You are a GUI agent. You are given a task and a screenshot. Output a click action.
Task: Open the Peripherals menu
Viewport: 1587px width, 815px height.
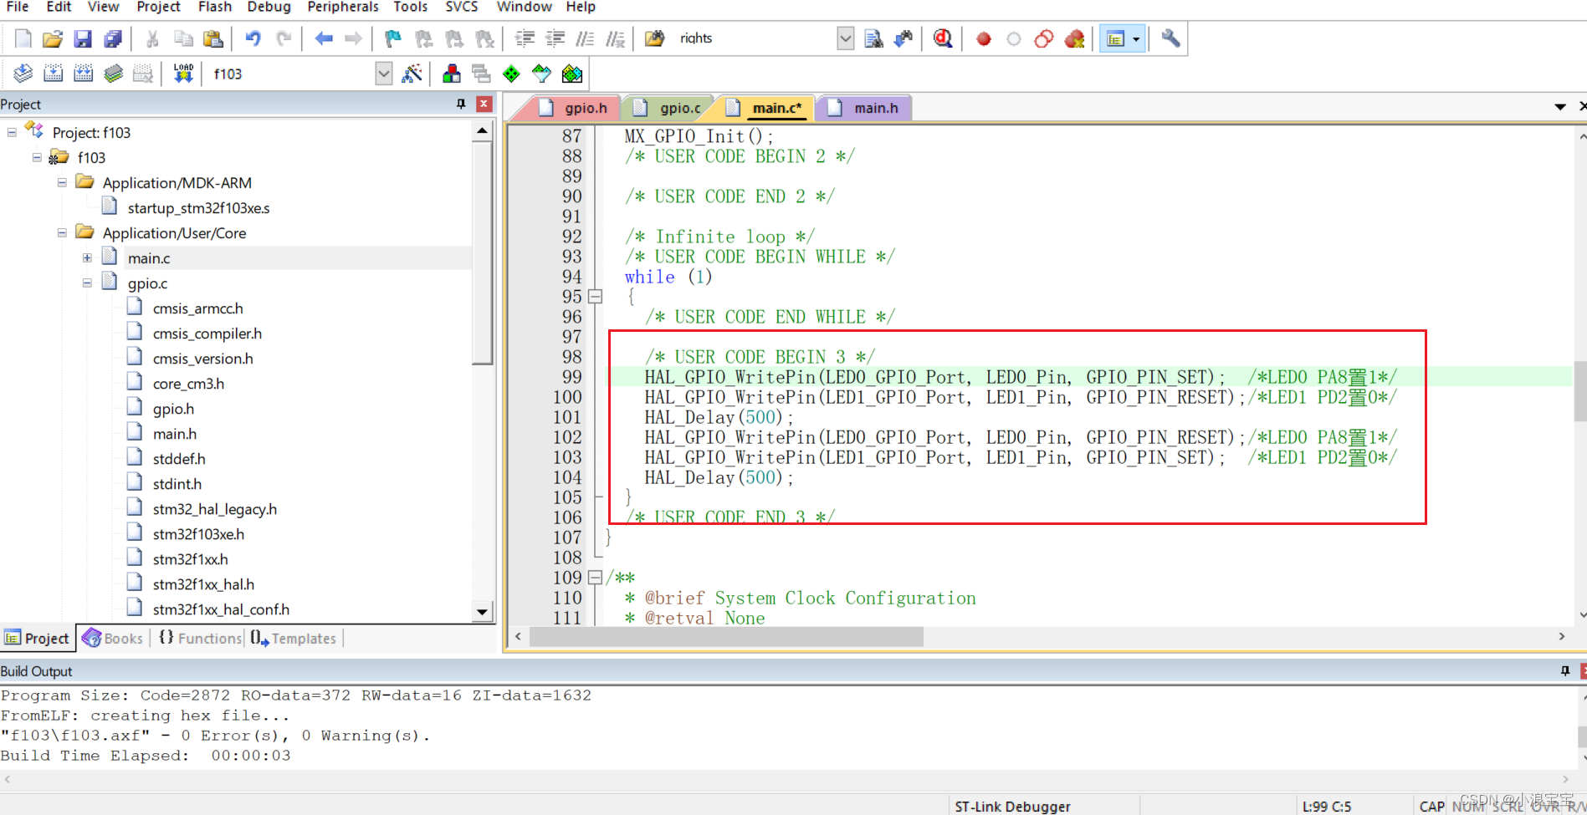[x=343, y=8]
